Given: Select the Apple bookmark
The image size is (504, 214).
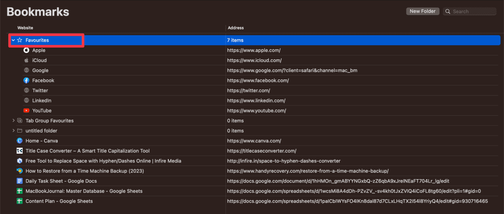Looking at the screenshot, I should point(38,50).
